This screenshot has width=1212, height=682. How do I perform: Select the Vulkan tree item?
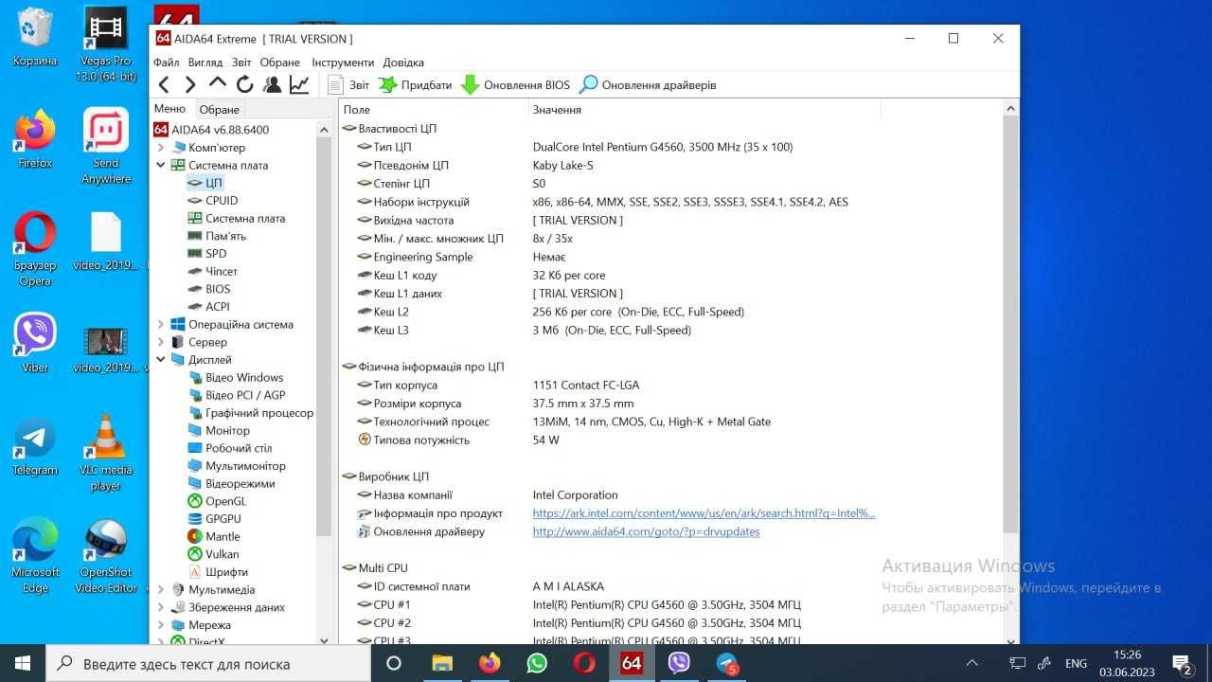pos(222,554)
